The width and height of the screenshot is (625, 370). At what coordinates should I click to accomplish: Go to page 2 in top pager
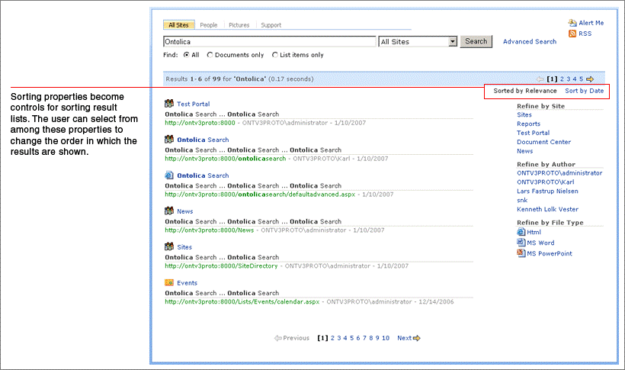pos(562,79)
